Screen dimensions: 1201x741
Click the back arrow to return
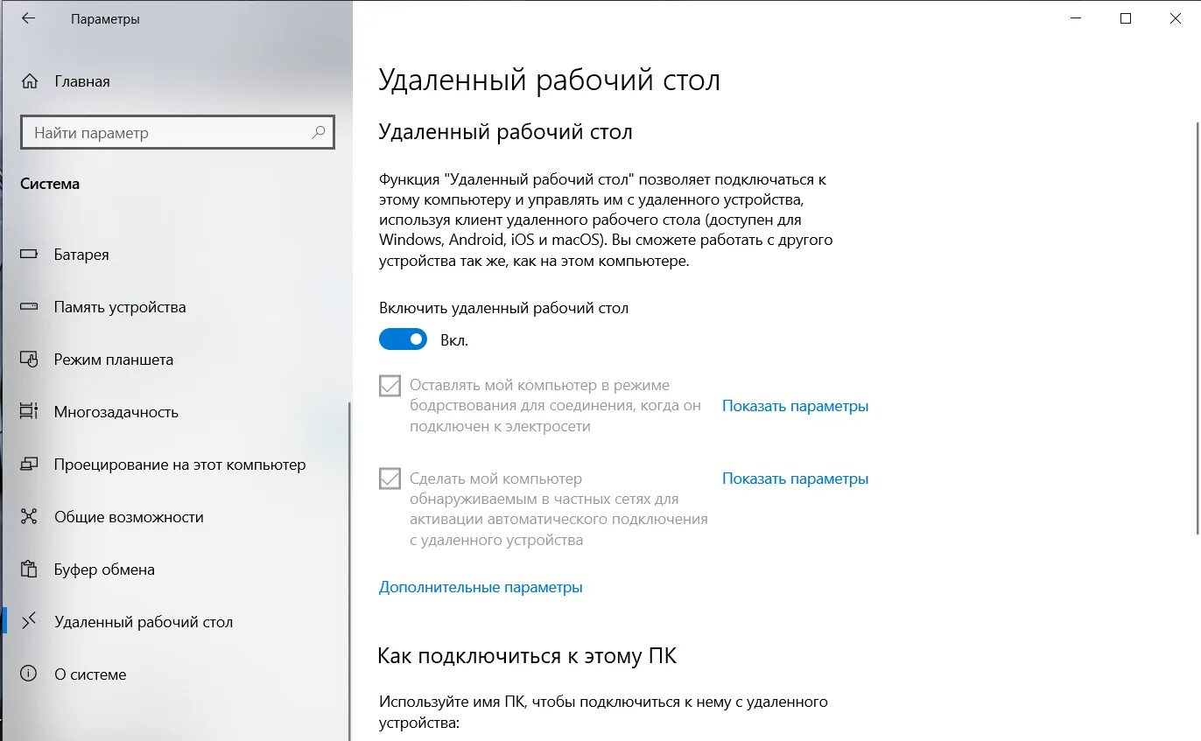28,18
